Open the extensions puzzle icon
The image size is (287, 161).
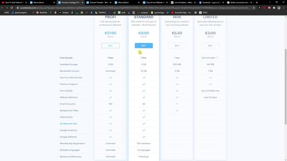point(274,8)
